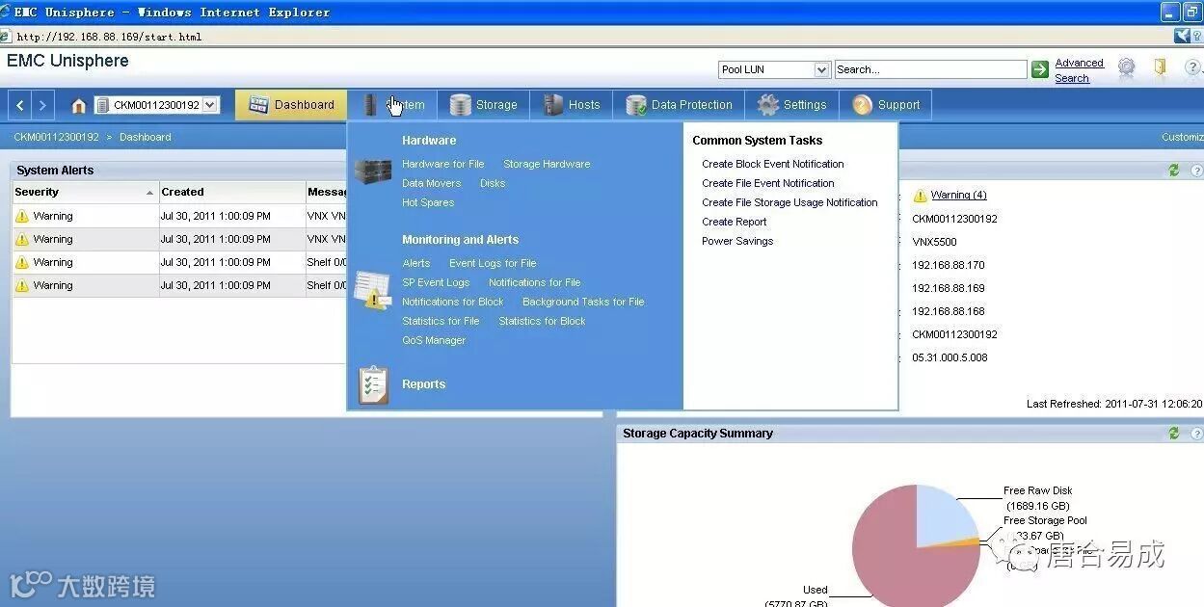Open the Warning (4) status link
This screenshot has height=607, width=1204.
pyautogui.click(x=958, y=196)
